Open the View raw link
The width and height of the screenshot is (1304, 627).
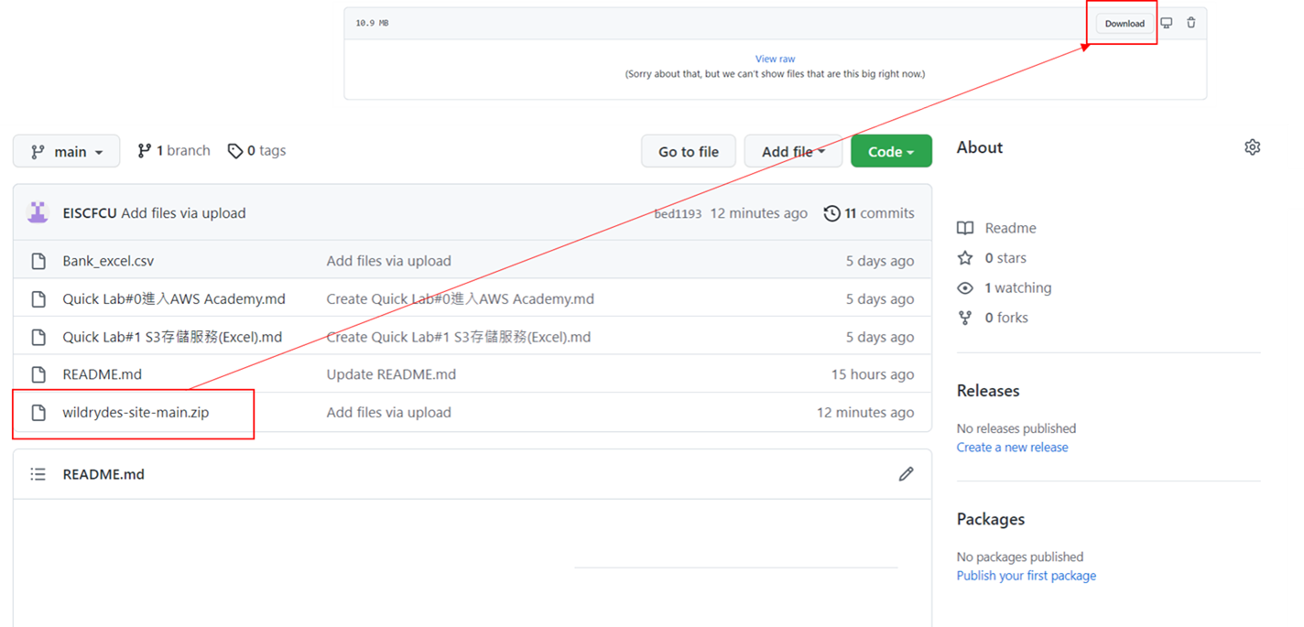(775, 59)
